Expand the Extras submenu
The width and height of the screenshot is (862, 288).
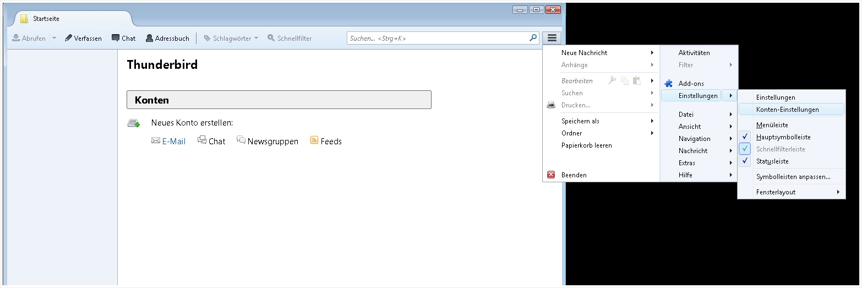pos(699,163)
